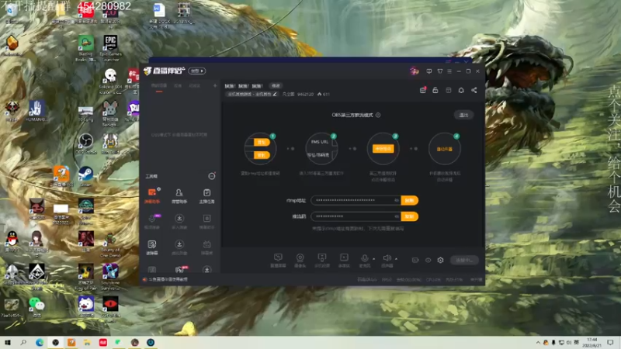
Task: Add a multimedia source from the bottom toolbar
Action: (344, 260)
